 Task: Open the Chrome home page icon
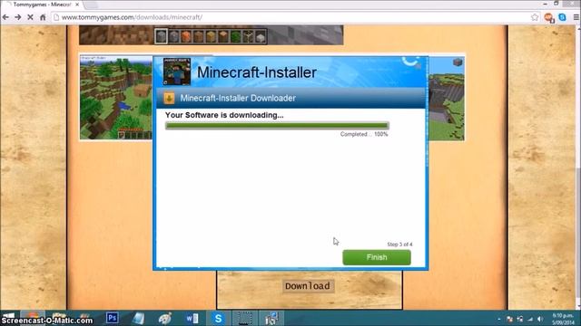(43, 17)
